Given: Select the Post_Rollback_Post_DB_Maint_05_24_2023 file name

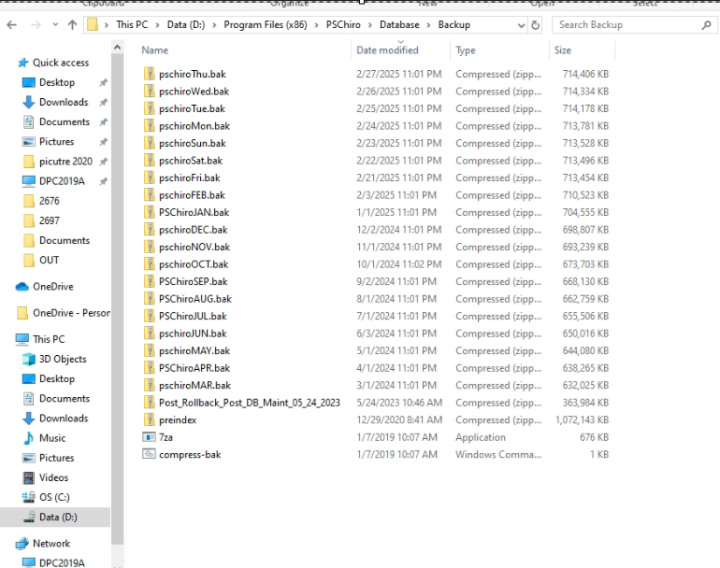Looking at the screenshot, I should [250, 403].
